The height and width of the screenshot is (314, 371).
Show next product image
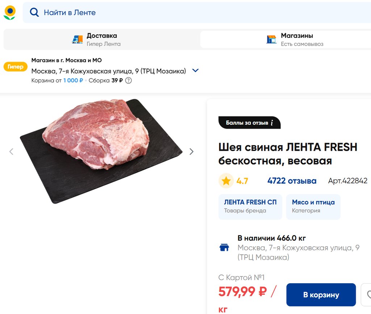point(192,152)
